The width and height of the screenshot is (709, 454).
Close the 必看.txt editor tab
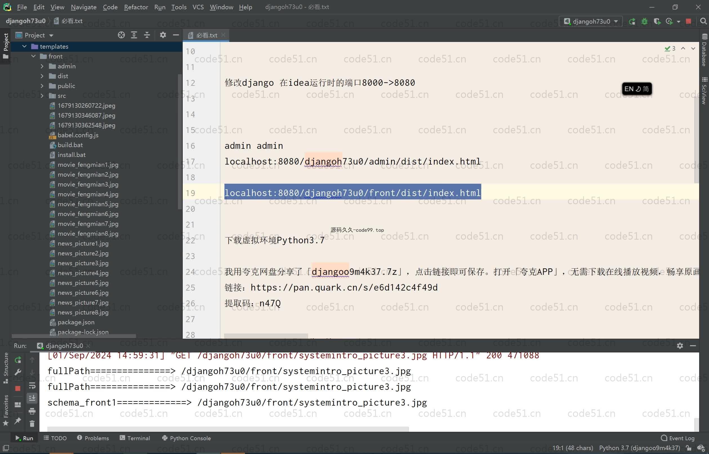coord(223,35)
